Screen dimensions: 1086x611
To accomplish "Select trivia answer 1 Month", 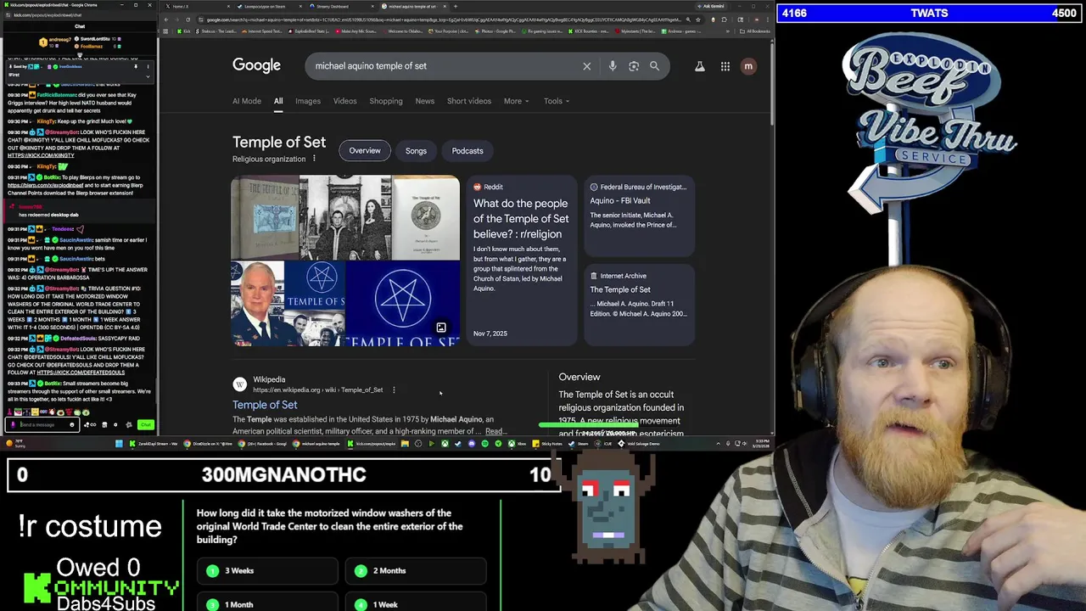I will tap(268, 604).
